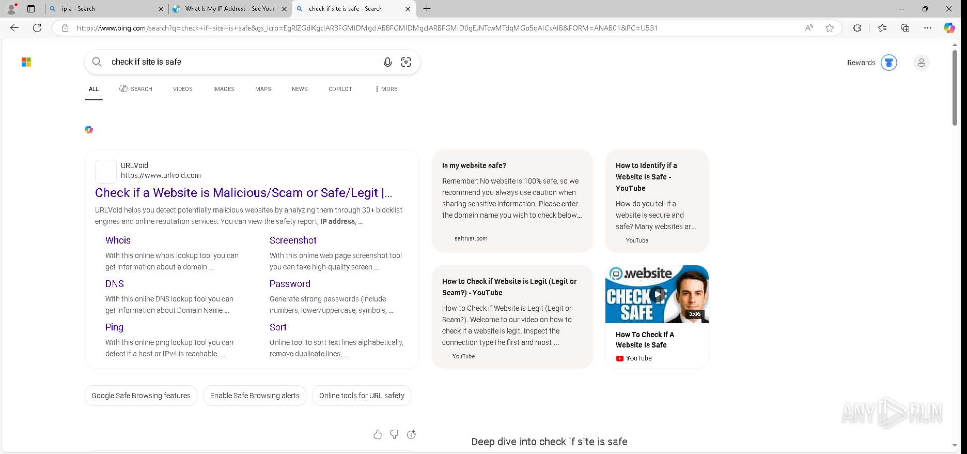The image size is (967, 454).
Task: Open the COPILOT tab
Action: (340, 89)
